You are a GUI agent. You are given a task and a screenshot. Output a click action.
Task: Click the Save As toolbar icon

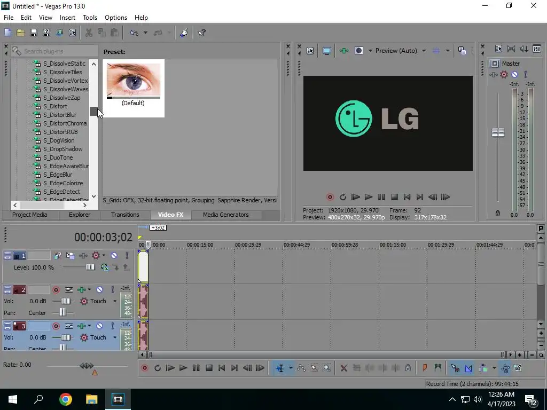pos(46,33)
